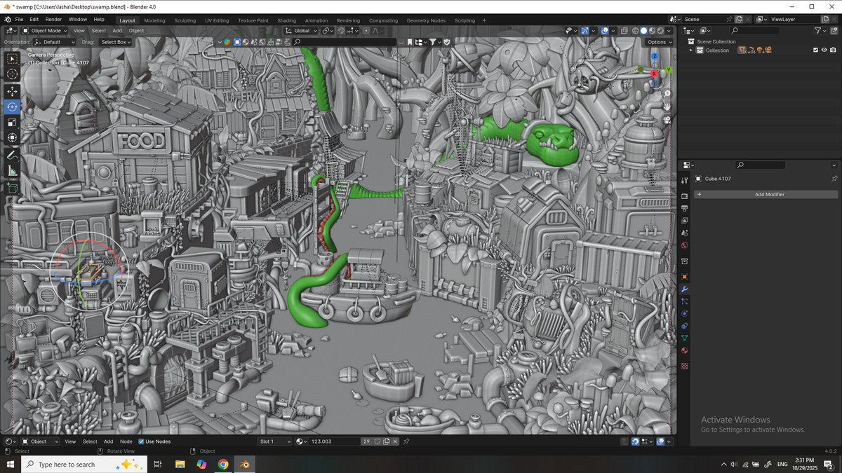The width and height of the screenshot is (842, 473).
Task: Open Orientation Default dropdown
Action: pyautogui.click(x=55, y=42)
